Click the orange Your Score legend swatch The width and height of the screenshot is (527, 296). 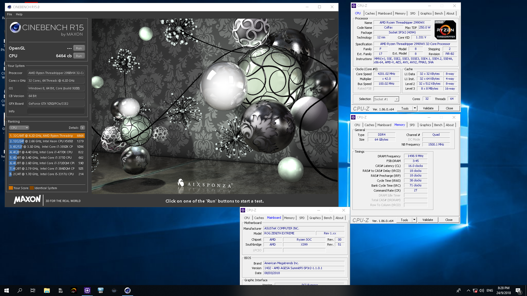11,188
